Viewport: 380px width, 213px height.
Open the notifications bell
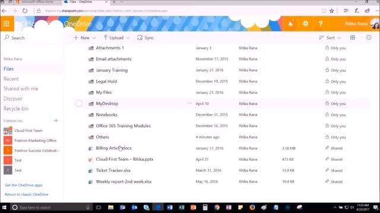tap(290, 24)
